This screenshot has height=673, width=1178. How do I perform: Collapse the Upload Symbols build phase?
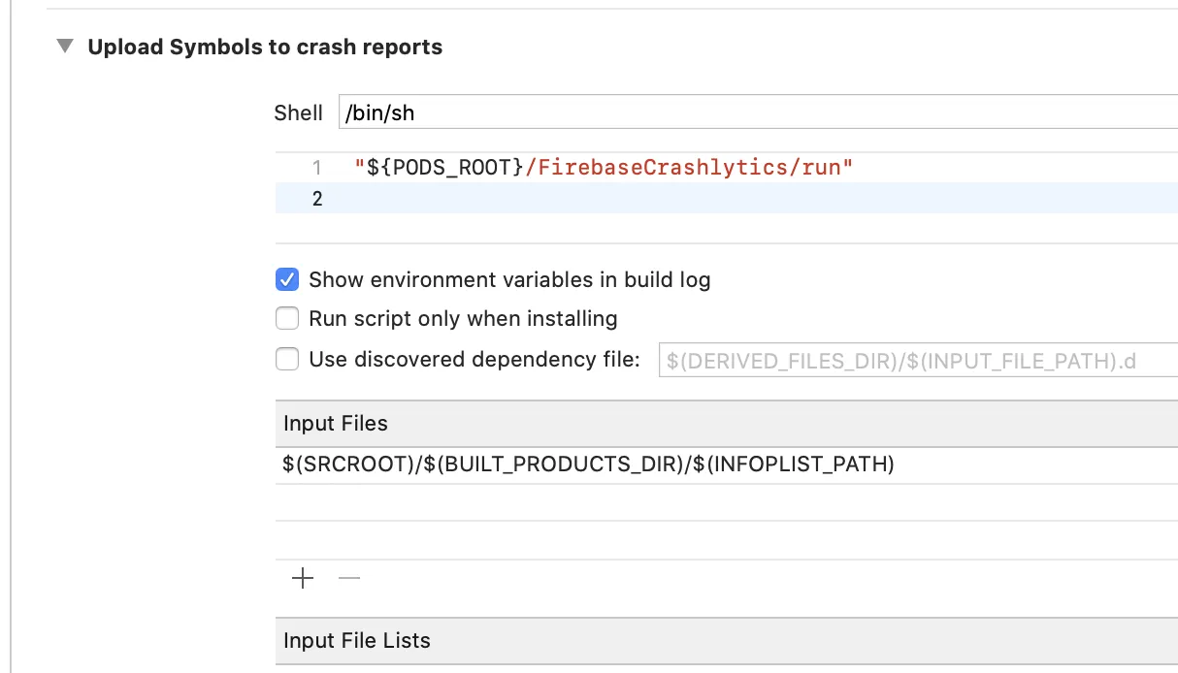click(65, 47)
